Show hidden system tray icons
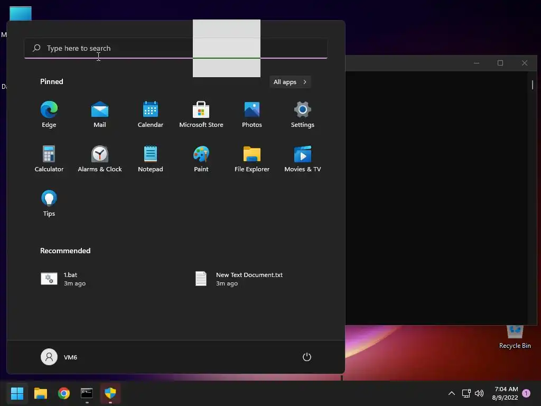 coord(451,393)
